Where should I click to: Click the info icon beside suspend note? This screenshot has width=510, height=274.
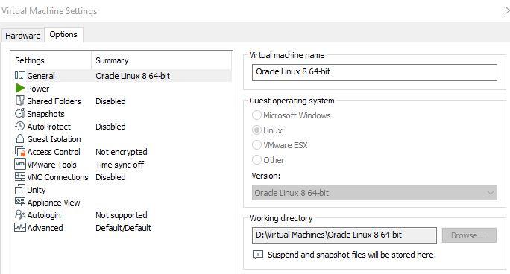(x=257, y=255)
